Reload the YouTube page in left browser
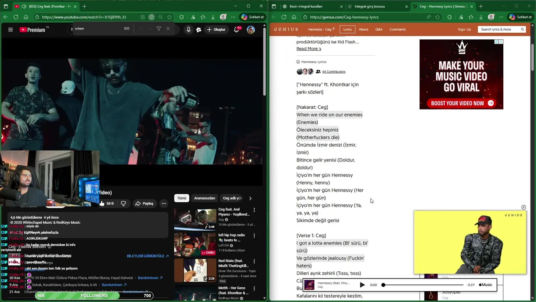This screenshot has width=536, height=302. 16,17
